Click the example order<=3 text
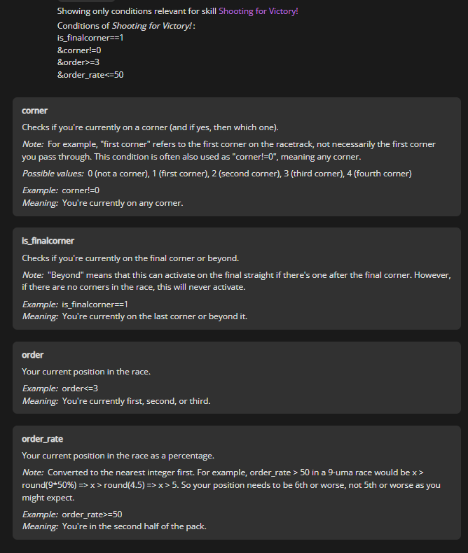Viewport: 468px width, 553px height. pos(80,388)
